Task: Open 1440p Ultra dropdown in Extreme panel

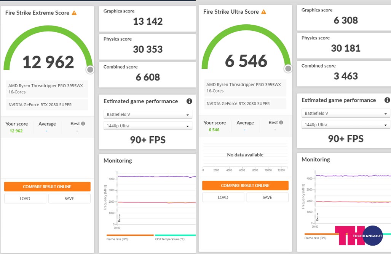Action: 148,126
